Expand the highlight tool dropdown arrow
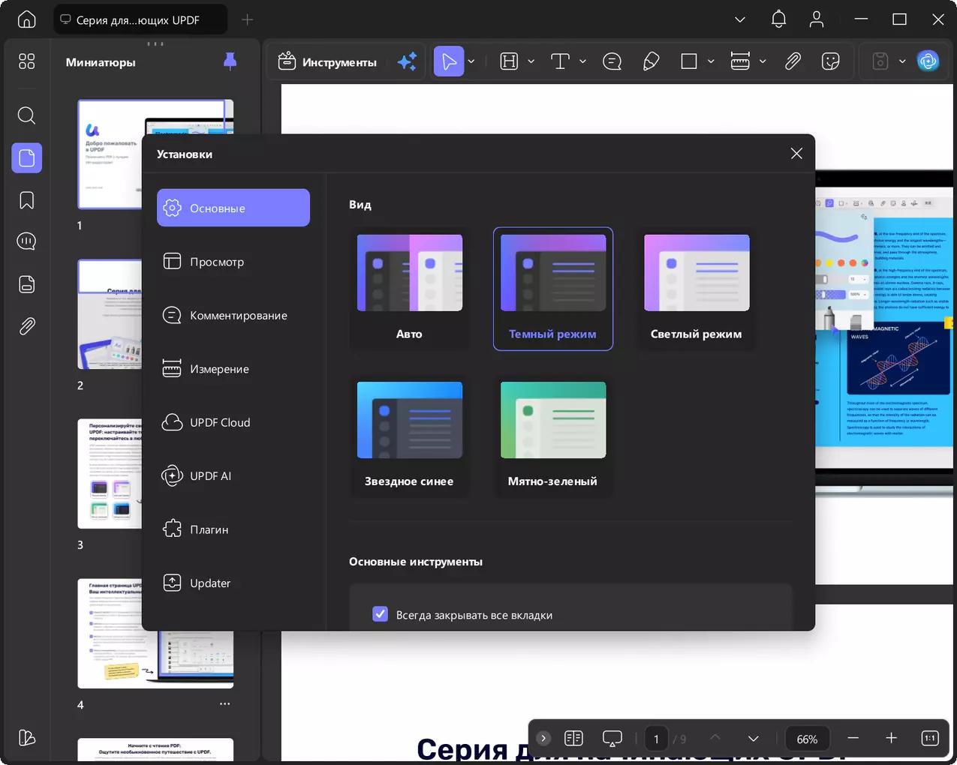This screenshot has height=765, width=957. tap(531, 61)
